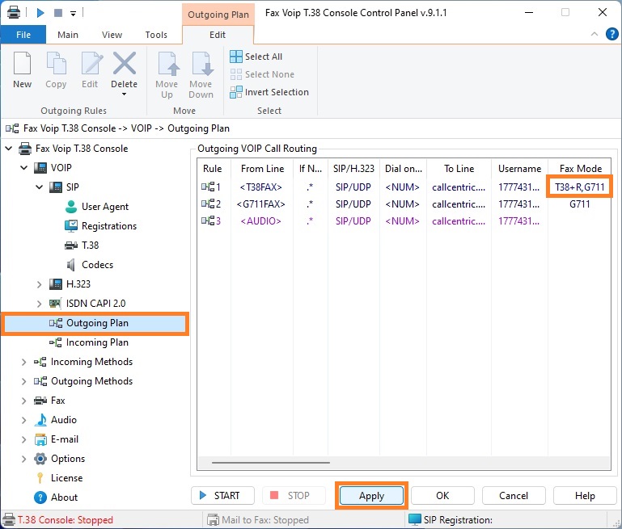Click the Fax machine icon in tree

point(40,401)
